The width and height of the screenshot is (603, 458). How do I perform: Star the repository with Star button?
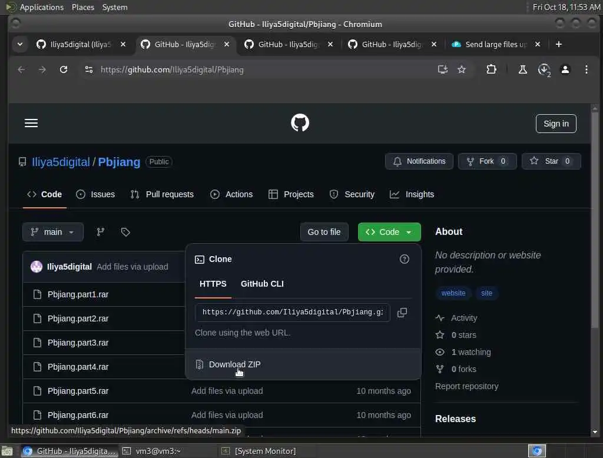pos(551,161)
